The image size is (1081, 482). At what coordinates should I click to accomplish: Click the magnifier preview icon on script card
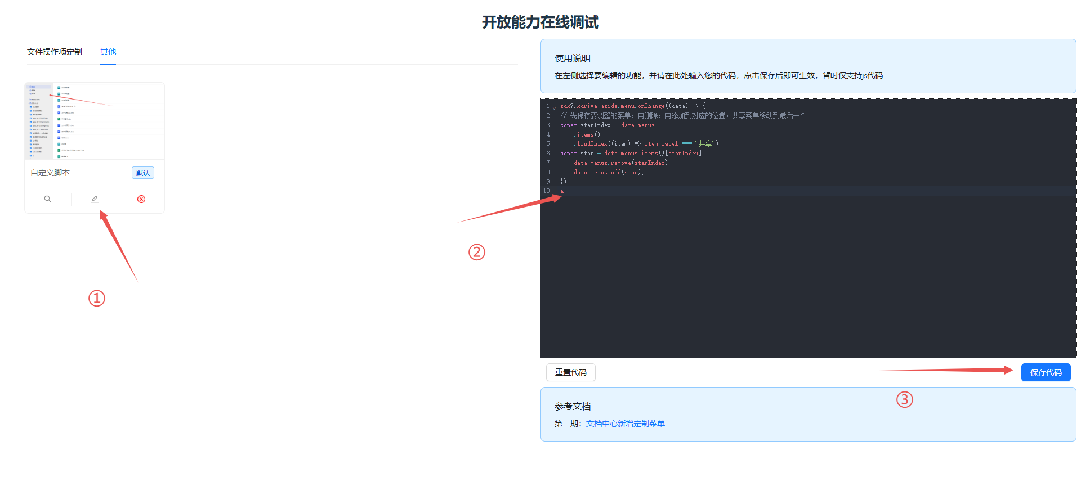(48, 199)
